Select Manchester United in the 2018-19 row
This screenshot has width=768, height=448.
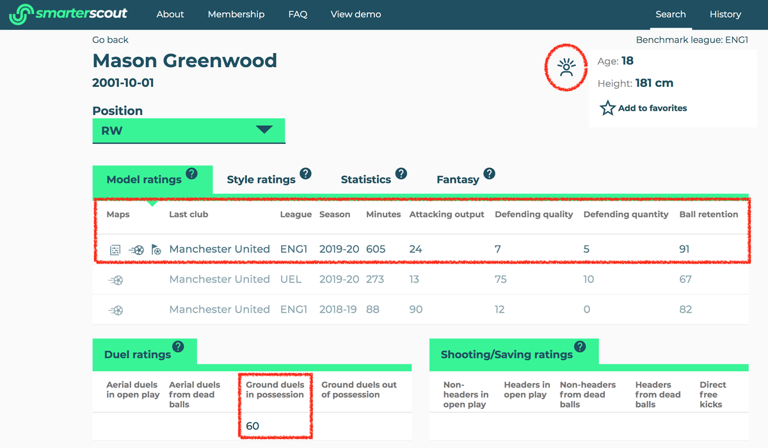220,309
